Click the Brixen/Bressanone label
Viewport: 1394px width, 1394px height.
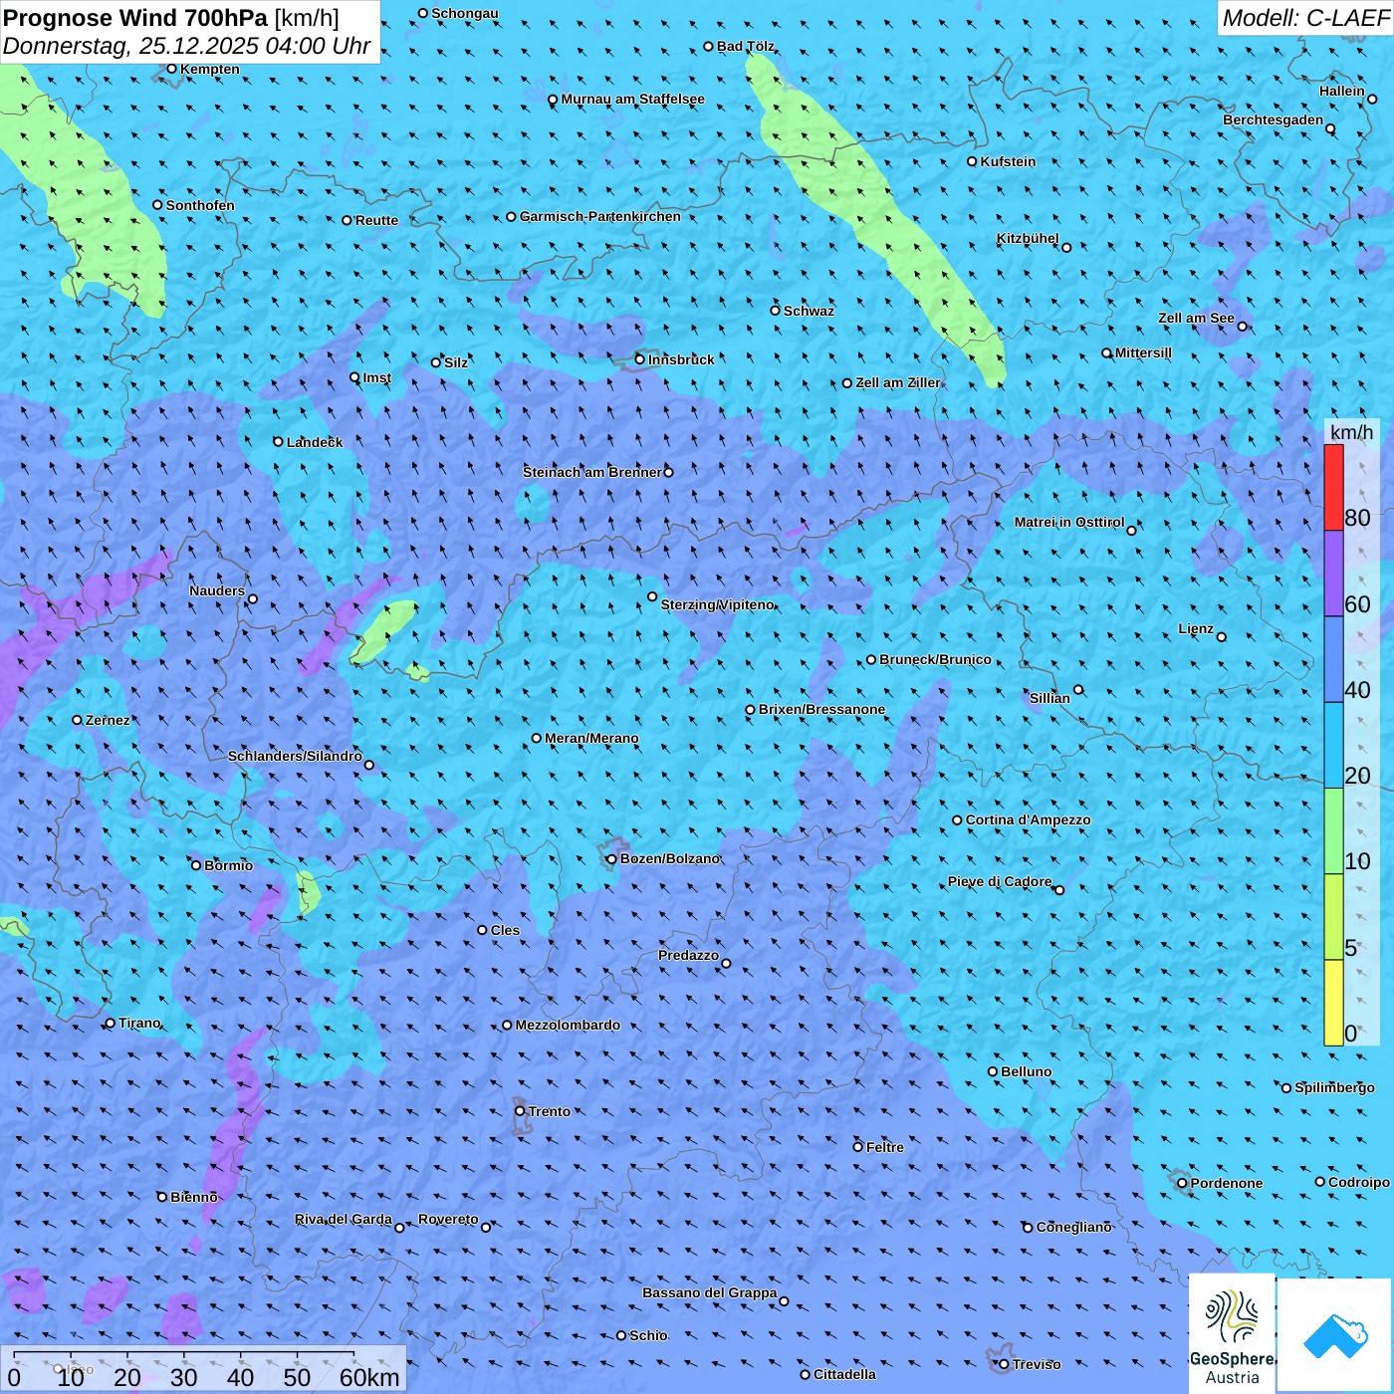click(x=821, y=709)
